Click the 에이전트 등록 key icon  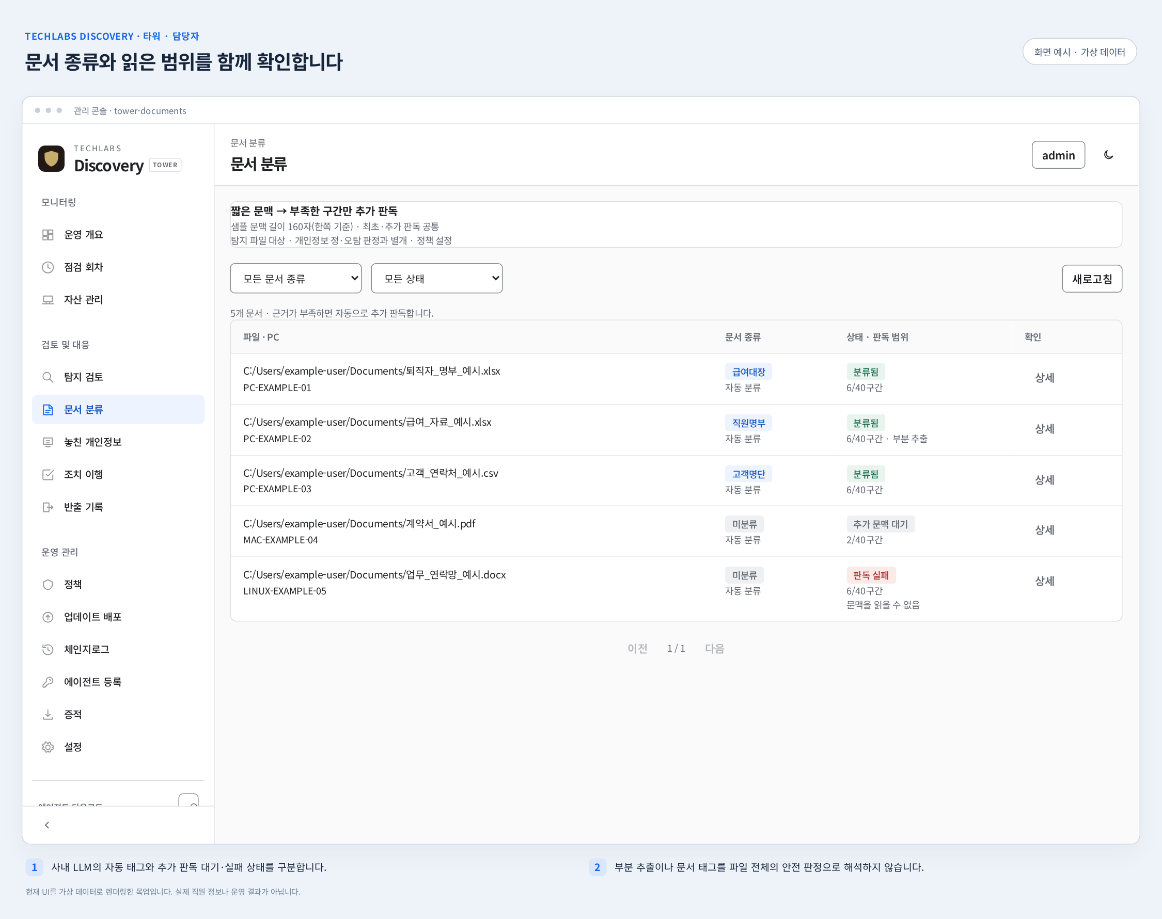click(x=48, y=682)
